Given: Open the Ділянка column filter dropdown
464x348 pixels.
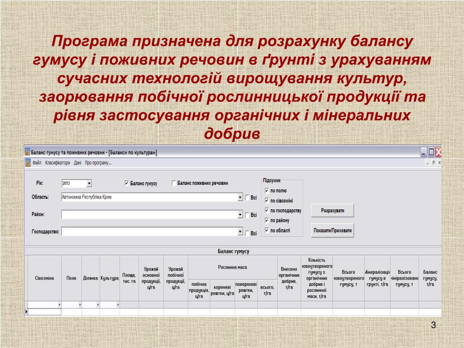Looking at the screenshot, I should coord(98,305).
